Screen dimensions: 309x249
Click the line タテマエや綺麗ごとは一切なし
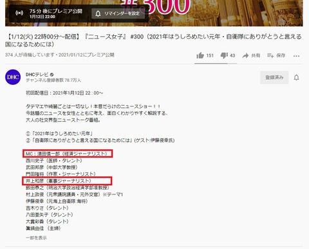(93, 106)
